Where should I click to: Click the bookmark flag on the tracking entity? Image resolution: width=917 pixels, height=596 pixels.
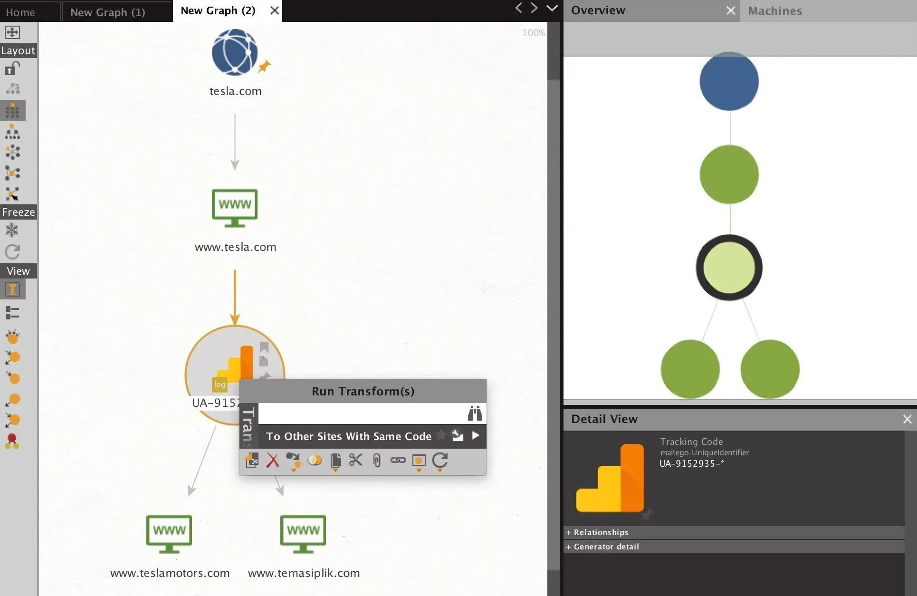pyautogui.click(x=264, y=347)
